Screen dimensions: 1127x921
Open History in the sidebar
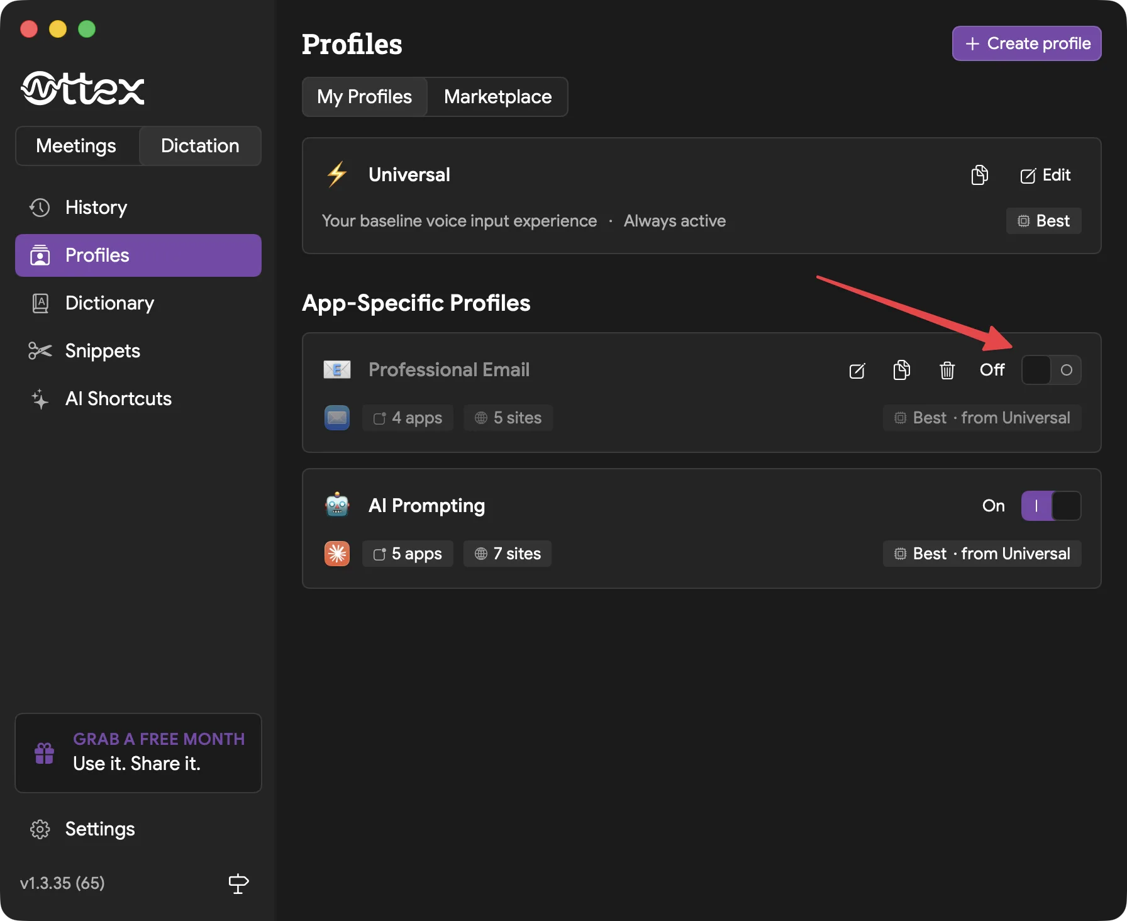coord(138,208)
